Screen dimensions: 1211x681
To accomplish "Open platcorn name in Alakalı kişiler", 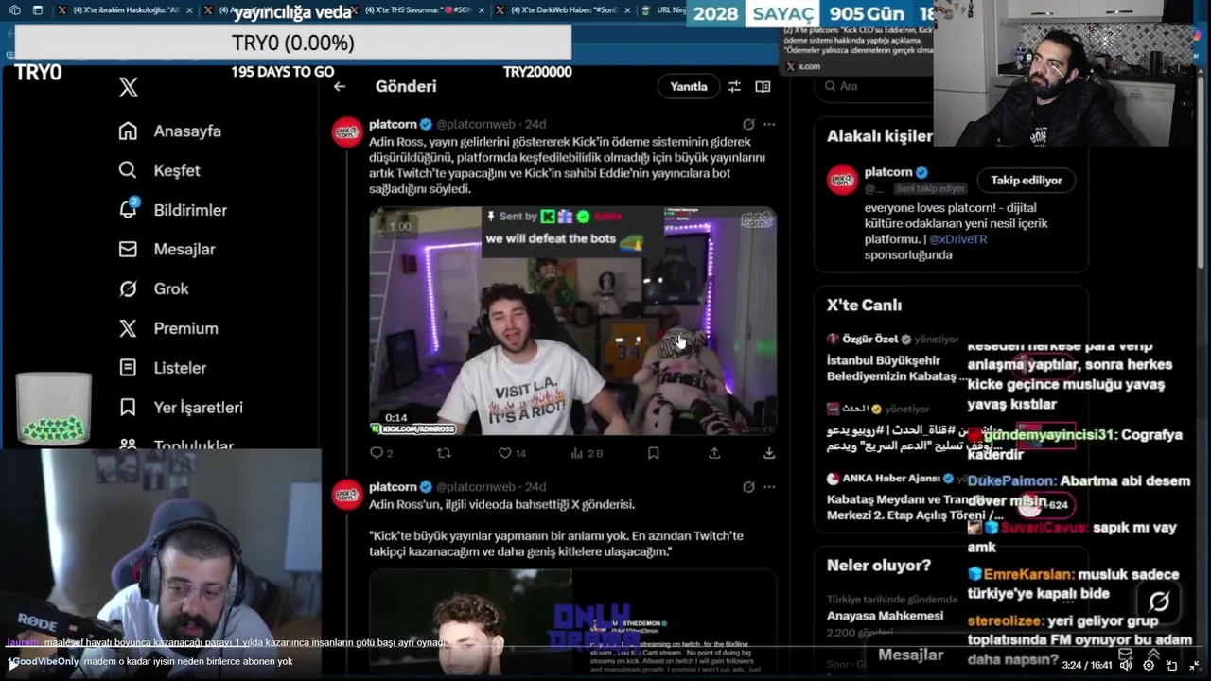I will [x=887, y=172].
